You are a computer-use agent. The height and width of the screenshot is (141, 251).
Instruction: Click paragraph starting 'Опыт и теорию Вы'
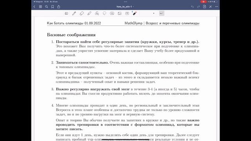pyautogui.click(x=127, y=125)
